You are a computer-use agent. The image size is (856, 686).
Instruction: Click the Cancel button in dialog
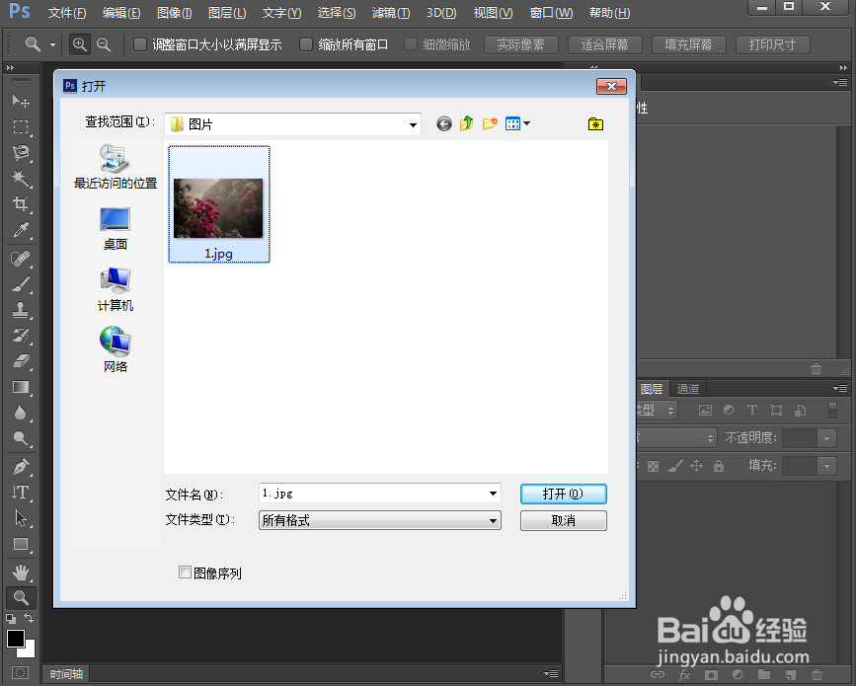pos(564,520)
